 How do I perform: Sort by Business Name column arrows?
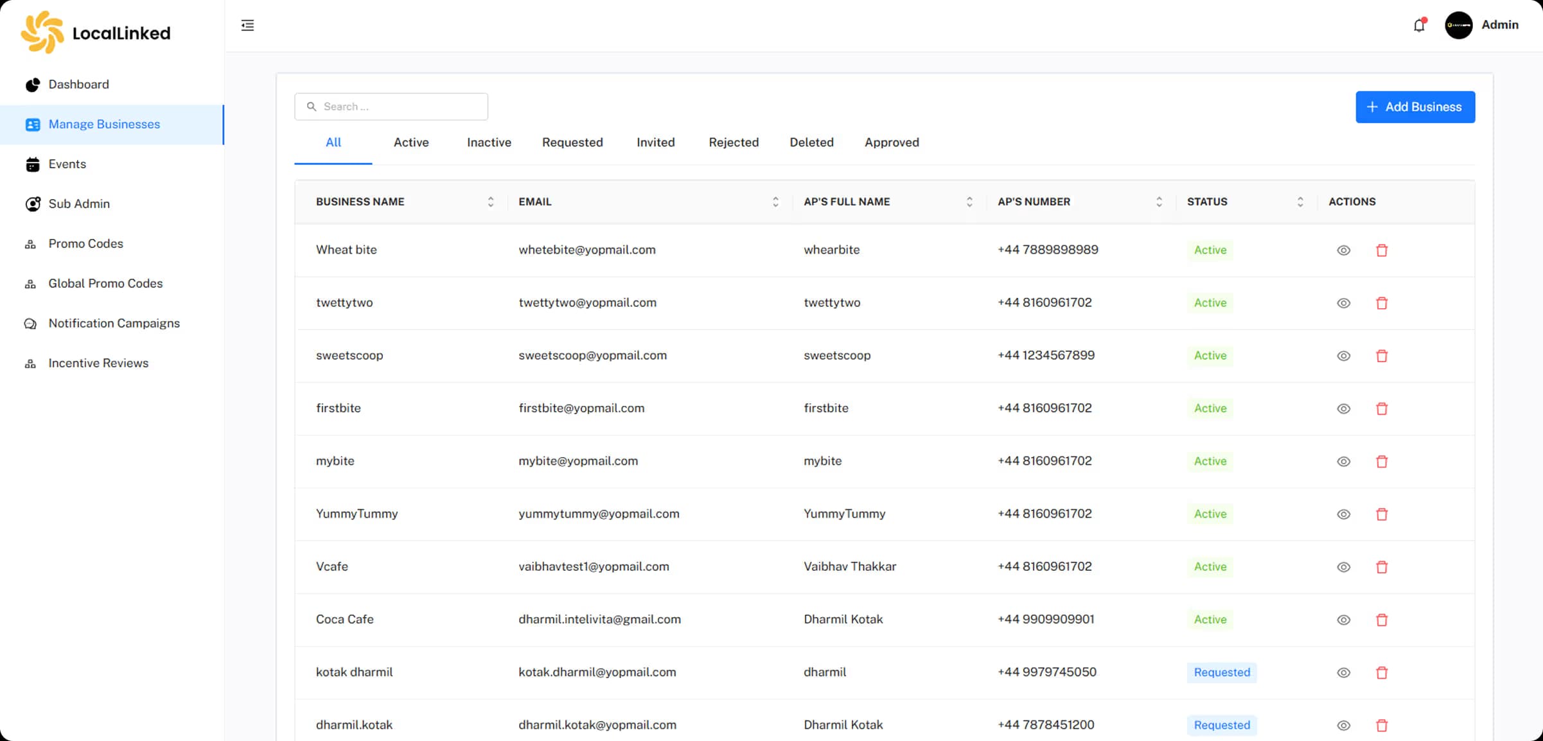[491, 202]
